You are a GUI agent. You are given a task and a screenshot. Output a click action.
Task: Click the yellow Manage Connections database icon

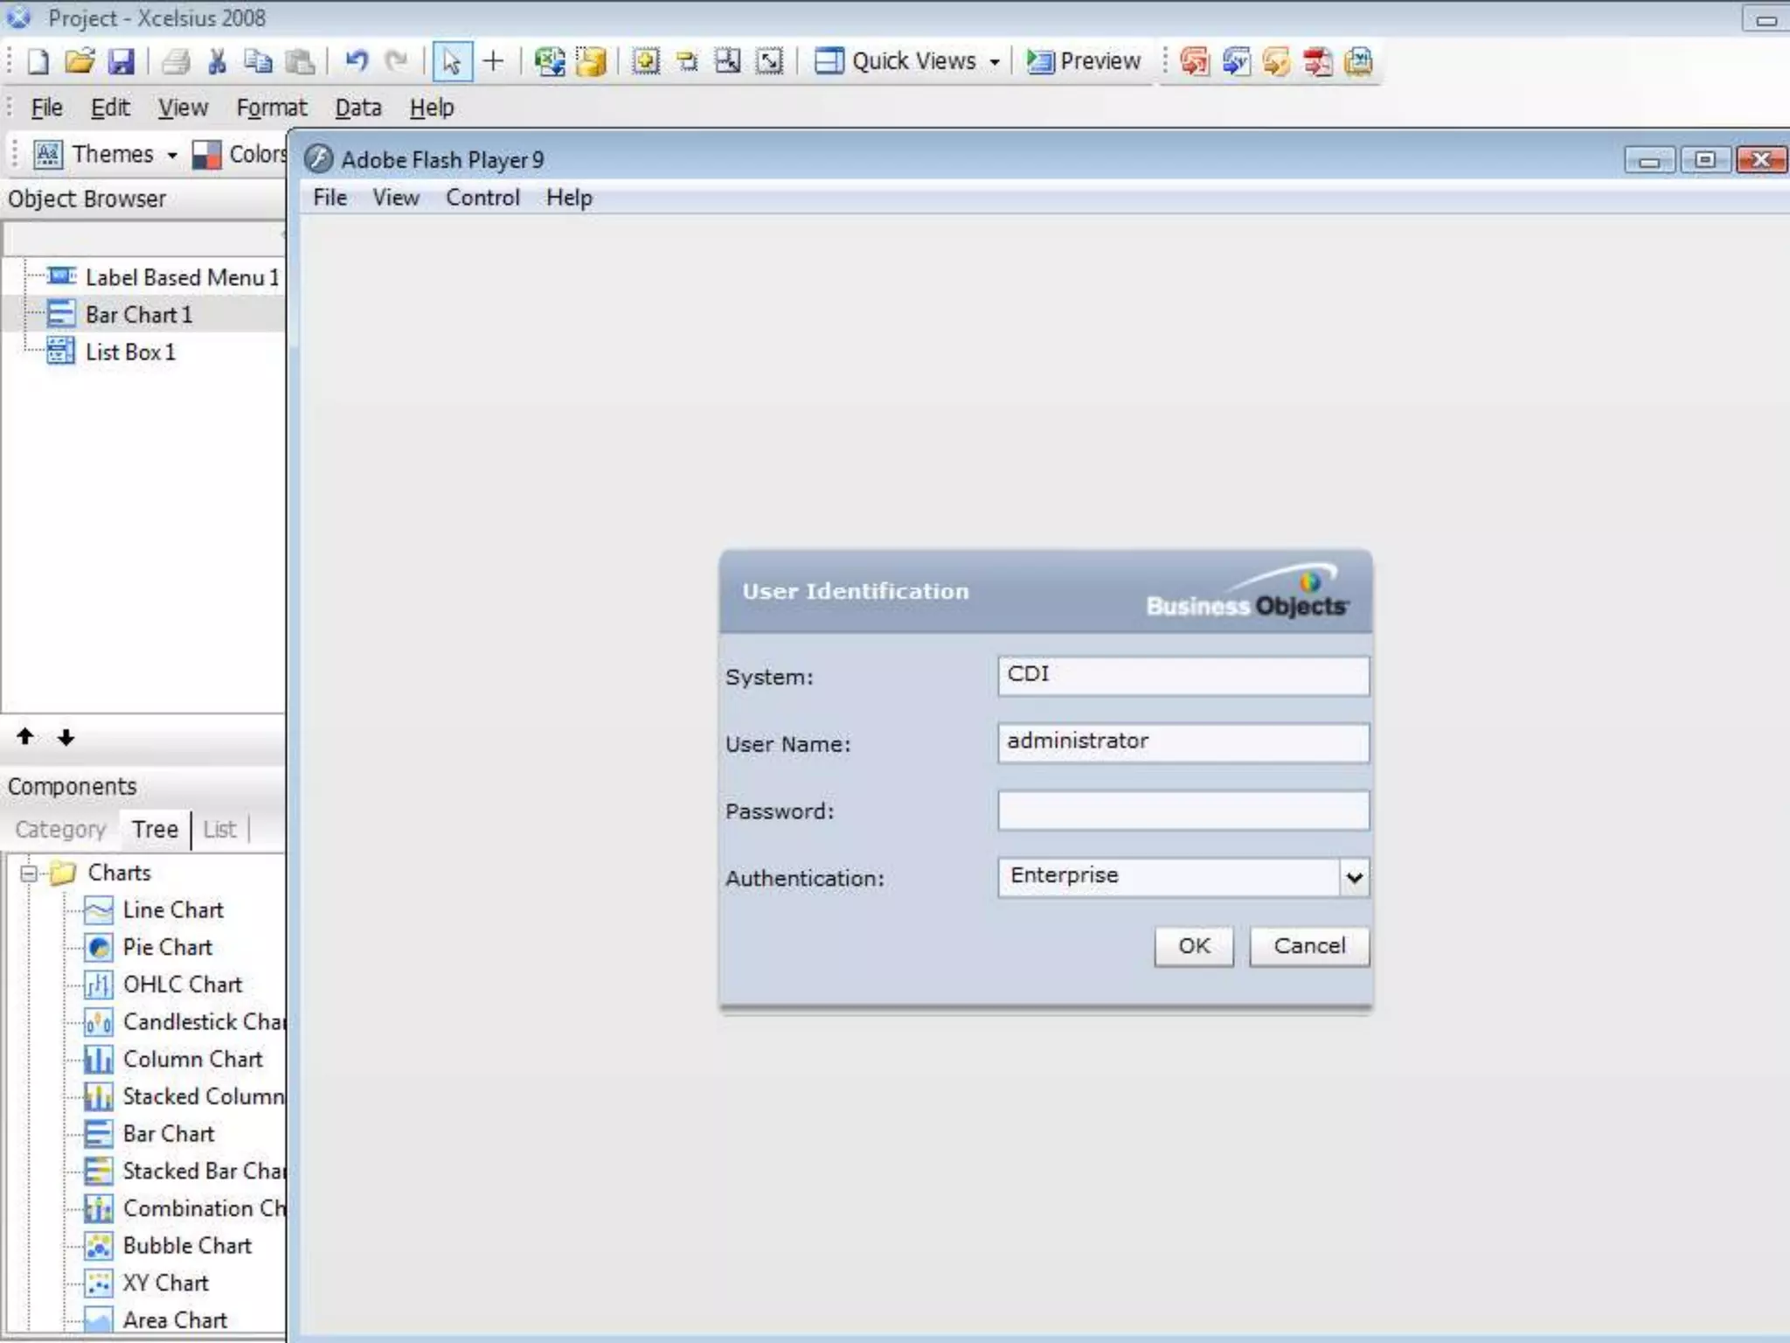(591, 61)
